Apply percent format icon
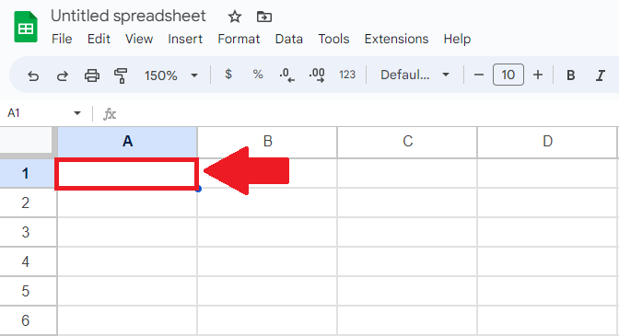Viewport: 619px width, 336px height. (258, 75)
